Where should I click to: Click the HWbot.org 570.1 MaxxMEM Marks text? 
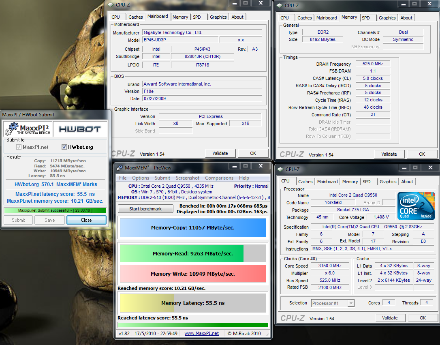(56, 184)
